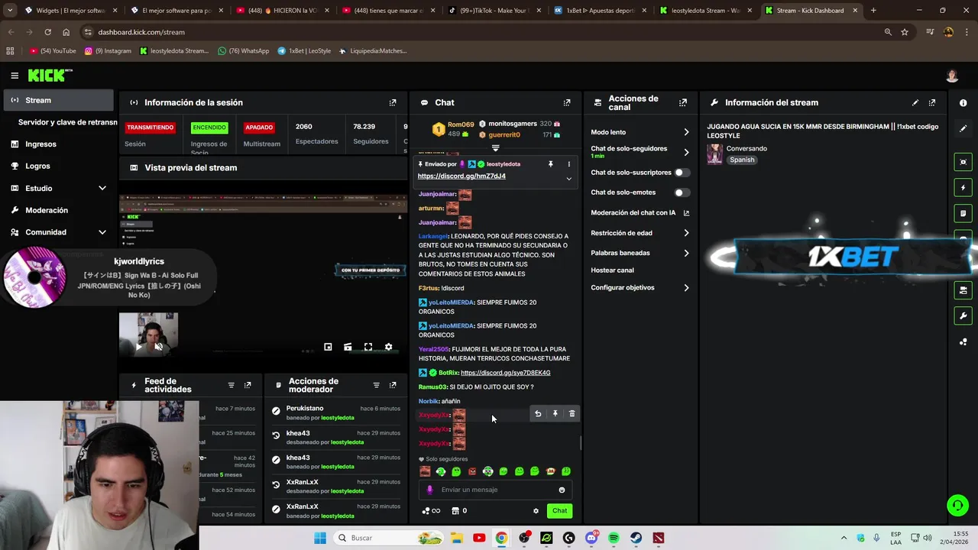978x550 pixels.
Task: Toggle Chat de solo-emotes switch
Action: pos(682,192)
